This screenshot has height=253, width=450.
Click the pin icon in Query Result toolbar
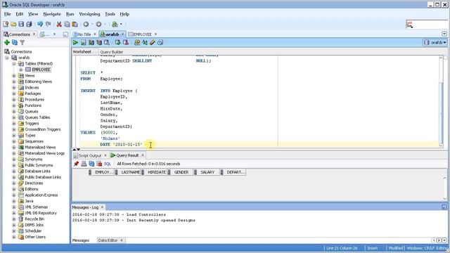click(x=76, y=164)
